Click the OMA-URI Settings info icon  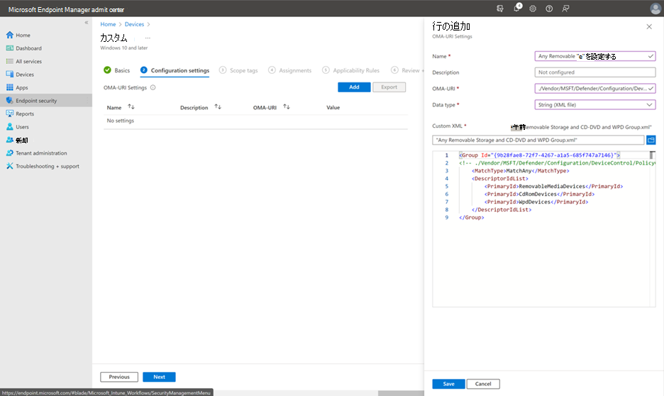click(153, 88)
